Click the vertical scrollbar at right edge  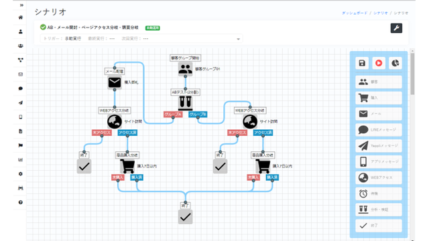(412, 74)
